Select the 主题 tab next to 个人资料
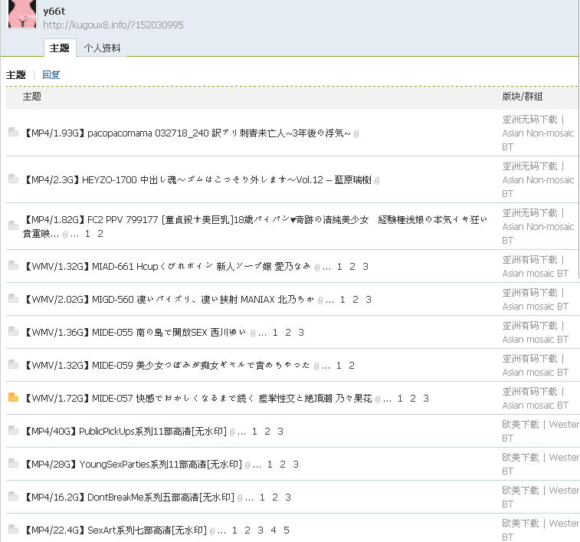580x542 pixels. 60,48
